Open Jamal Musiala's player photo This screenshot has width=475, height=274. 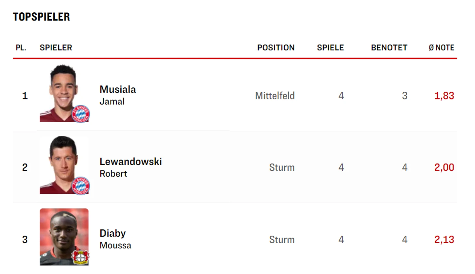click(64, 93)
